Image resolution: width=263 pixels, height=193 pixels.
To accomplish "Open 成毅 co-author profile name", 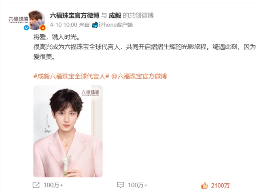I will (115, 15).
